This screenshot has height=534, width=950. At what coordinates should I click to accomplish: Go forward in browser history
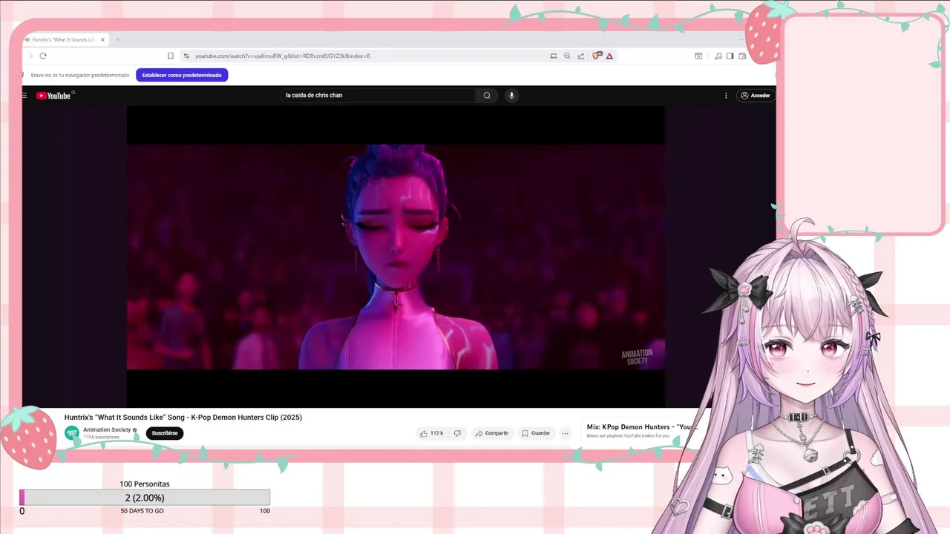pos(30,56)
